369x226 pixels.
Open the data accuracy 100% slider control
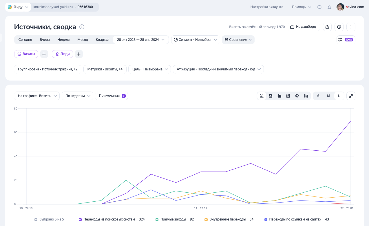(346, 40)
